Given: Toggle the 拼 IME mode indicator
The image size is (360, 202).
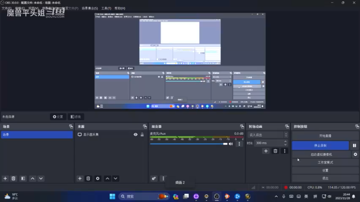Looking at the screenshot, I should point(315,196).
